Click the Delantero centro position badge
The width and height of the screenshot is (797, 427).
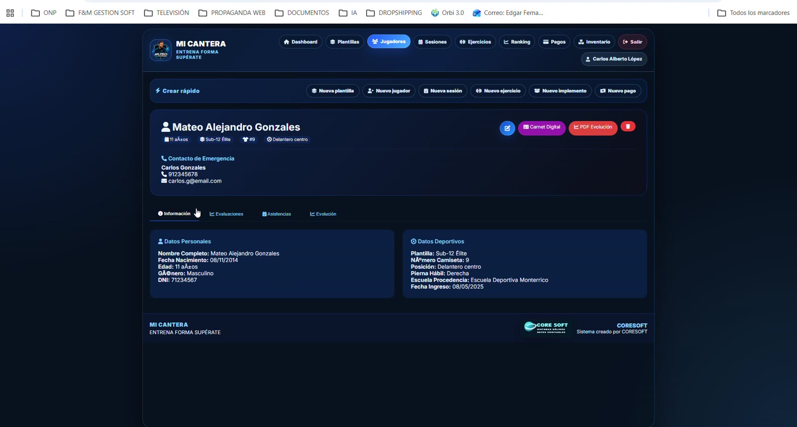coord(287,139)
